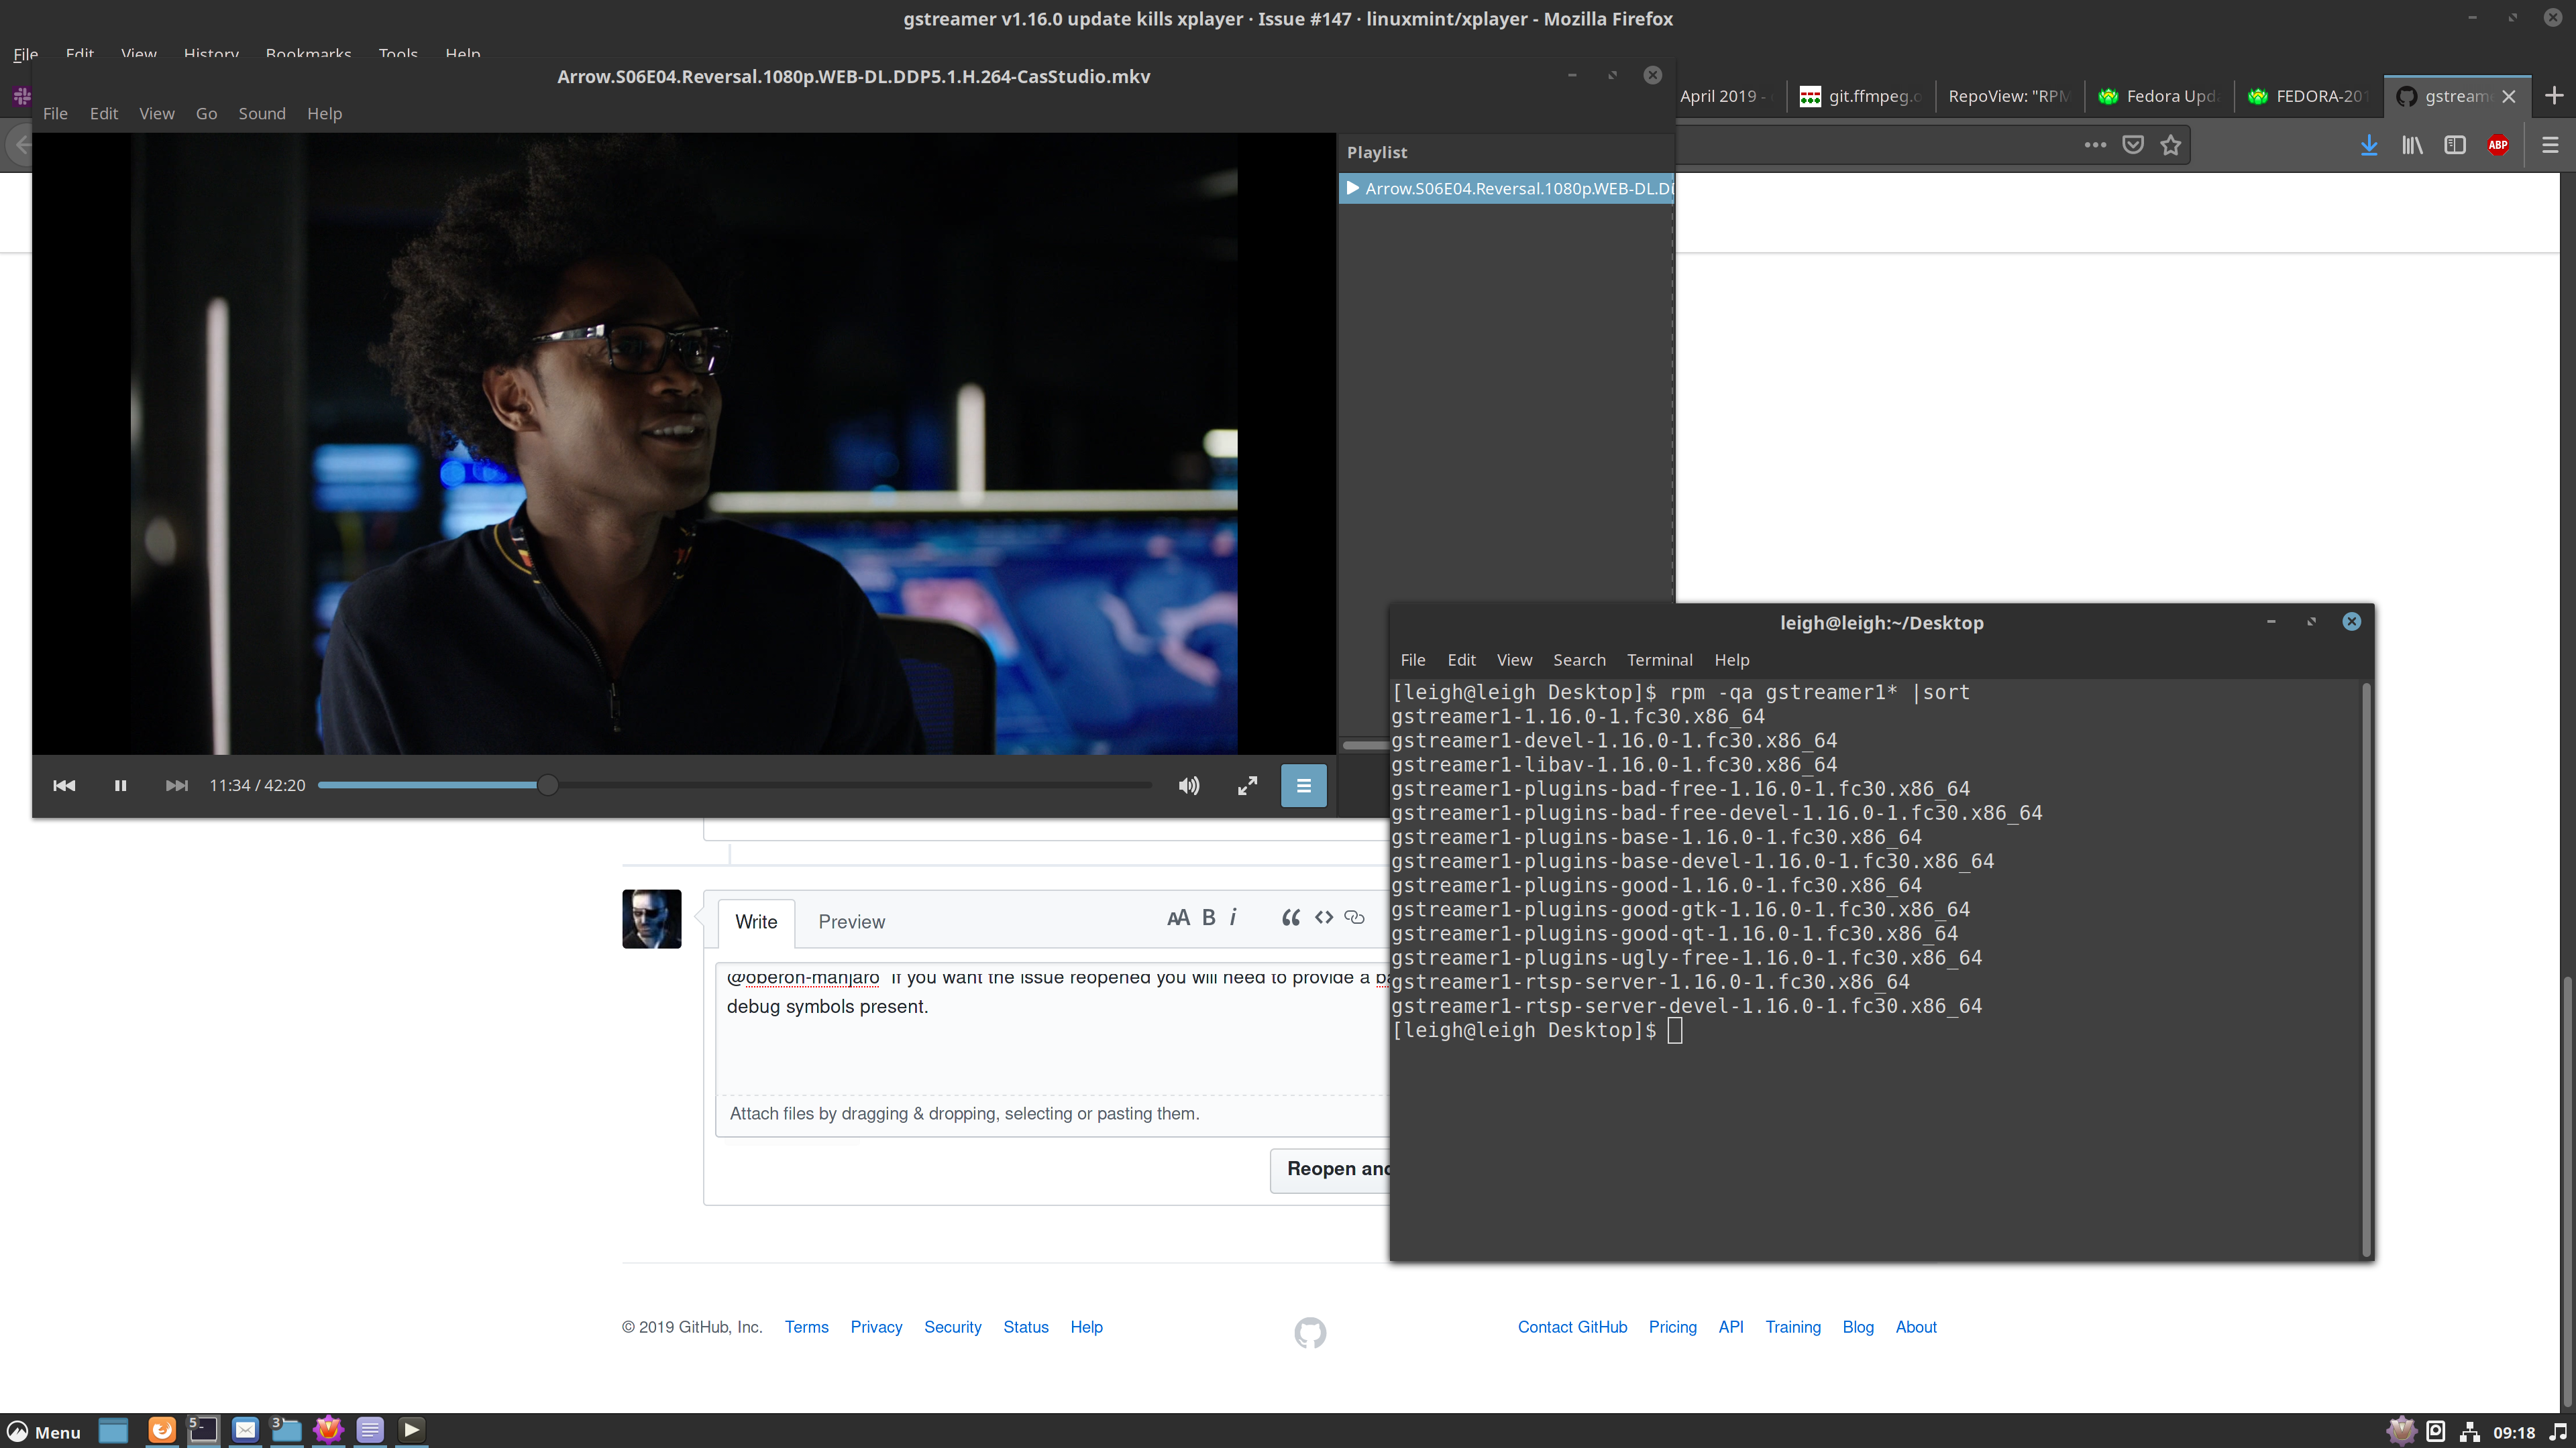Open the Firefox hamburger menu
2576x1448 pixels.
pos(2550,145)
